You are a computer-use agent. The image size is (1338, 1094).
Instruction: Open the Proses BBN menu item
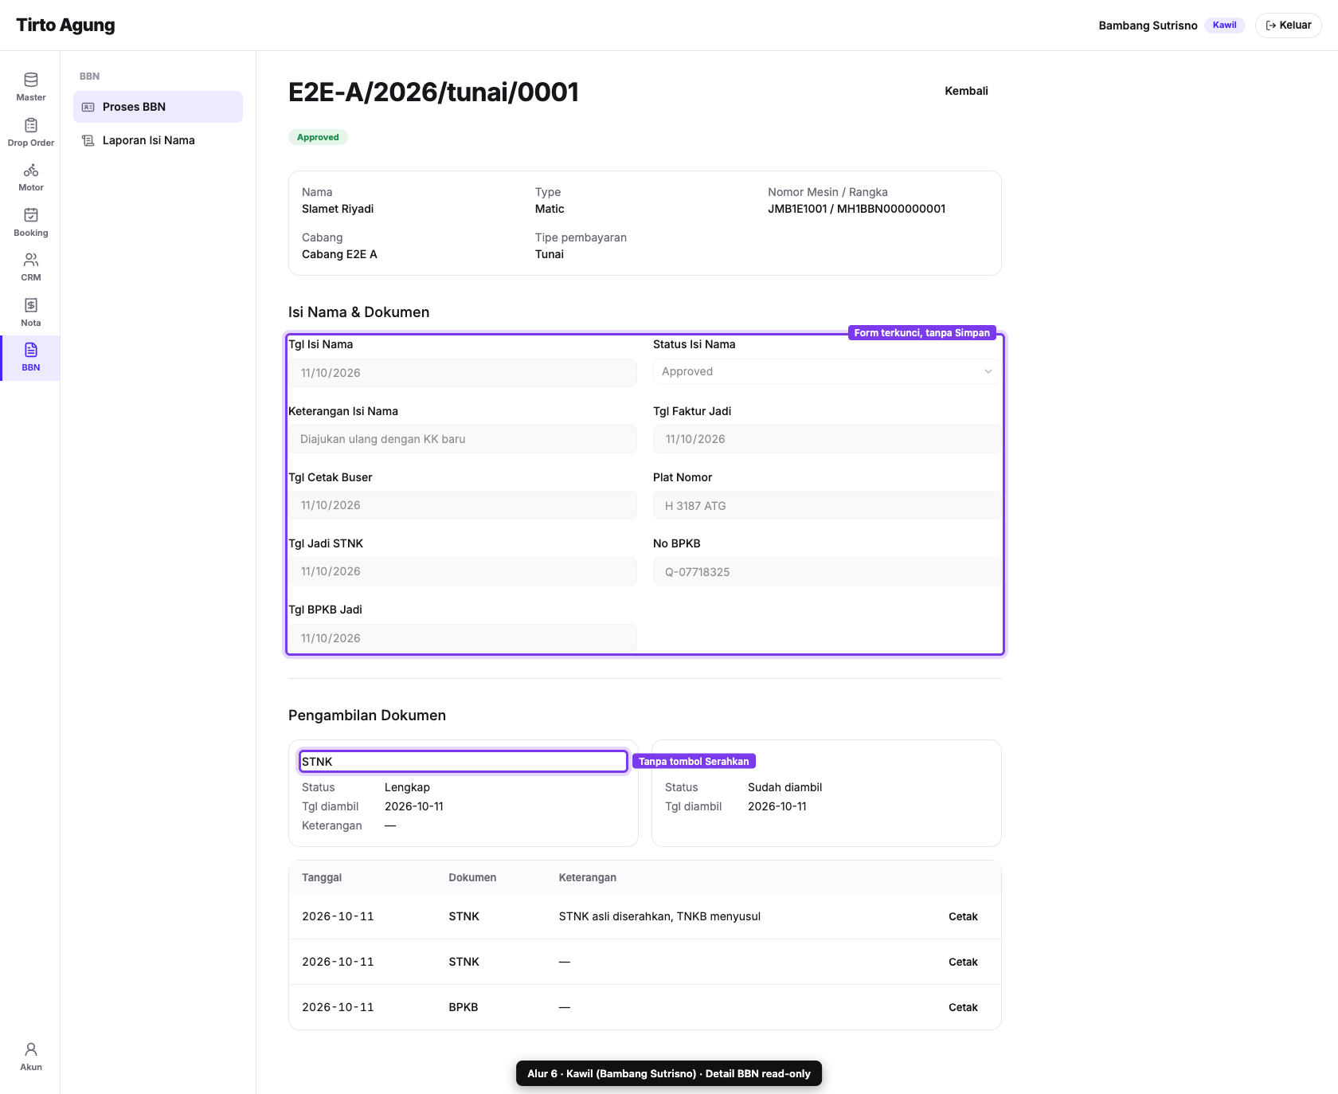point(158,107)
